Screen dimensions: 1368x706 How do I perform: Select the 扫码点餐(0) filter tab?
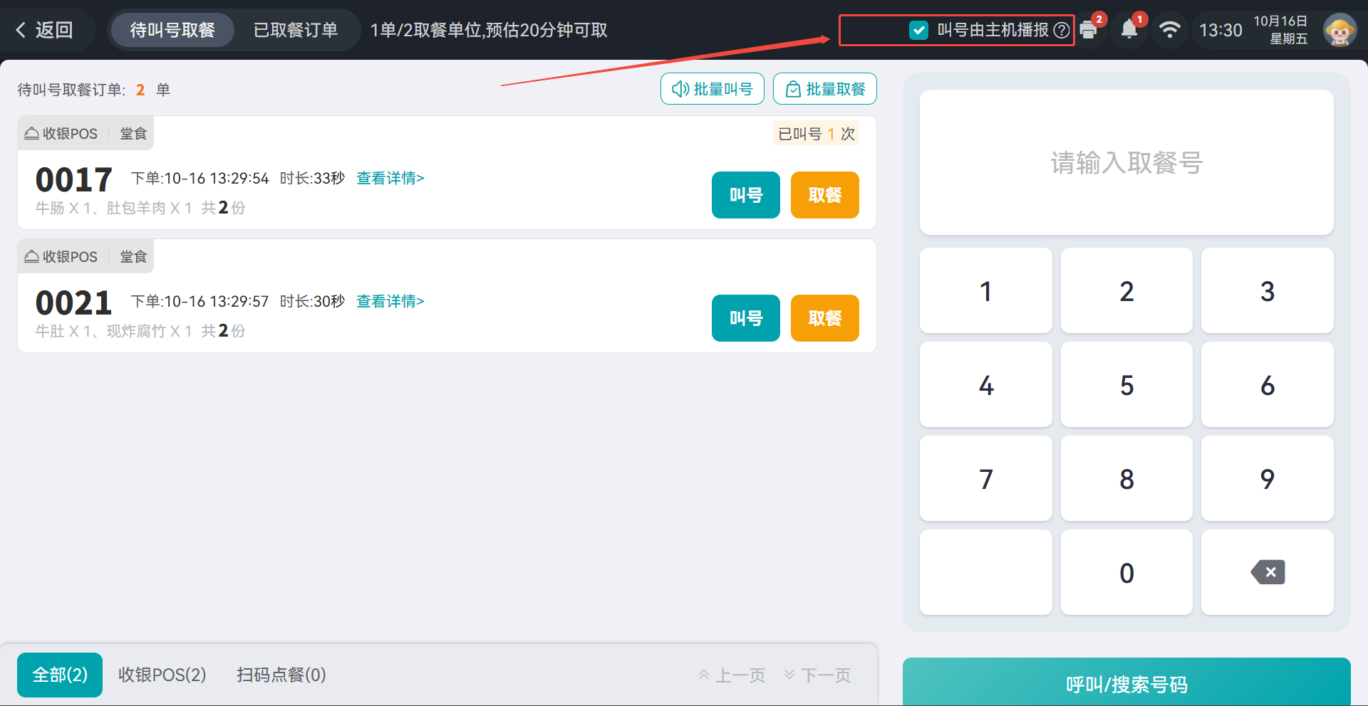point(281,675)
